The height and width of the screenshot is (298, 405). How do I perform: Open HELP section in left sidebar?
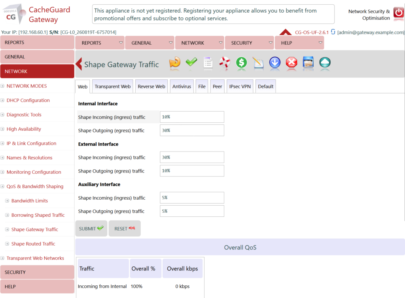(37, 287)
